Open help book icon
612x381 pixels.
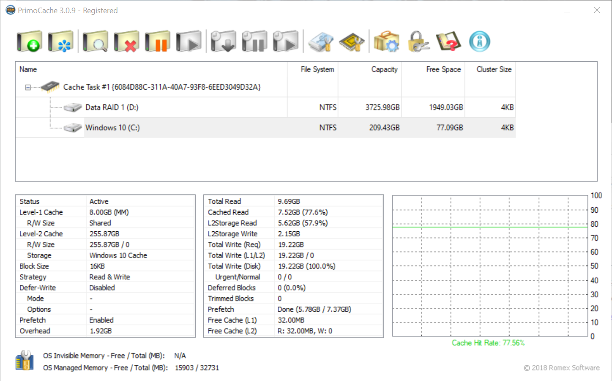coord(448,41)
